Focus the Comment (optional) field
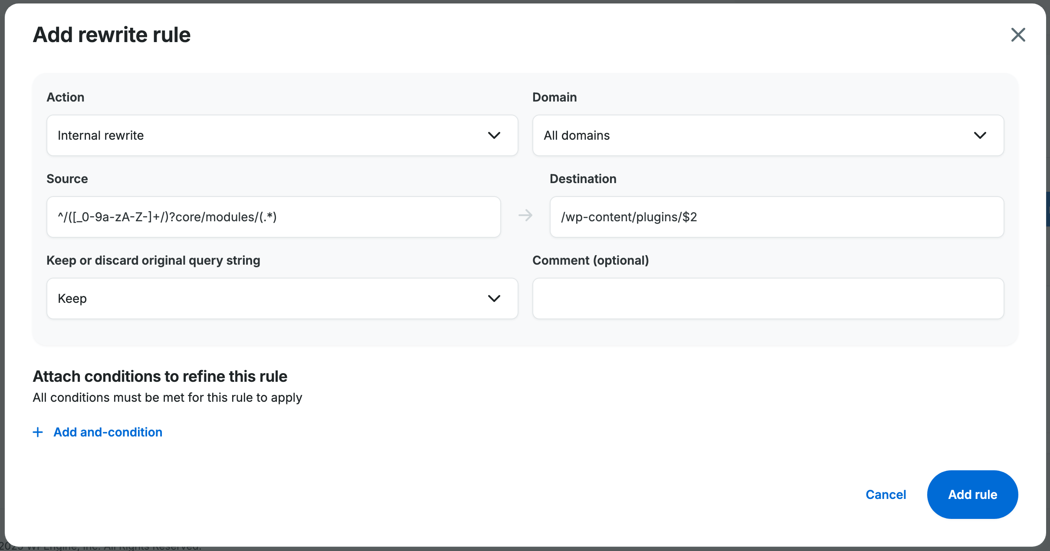 click(768, 298)
